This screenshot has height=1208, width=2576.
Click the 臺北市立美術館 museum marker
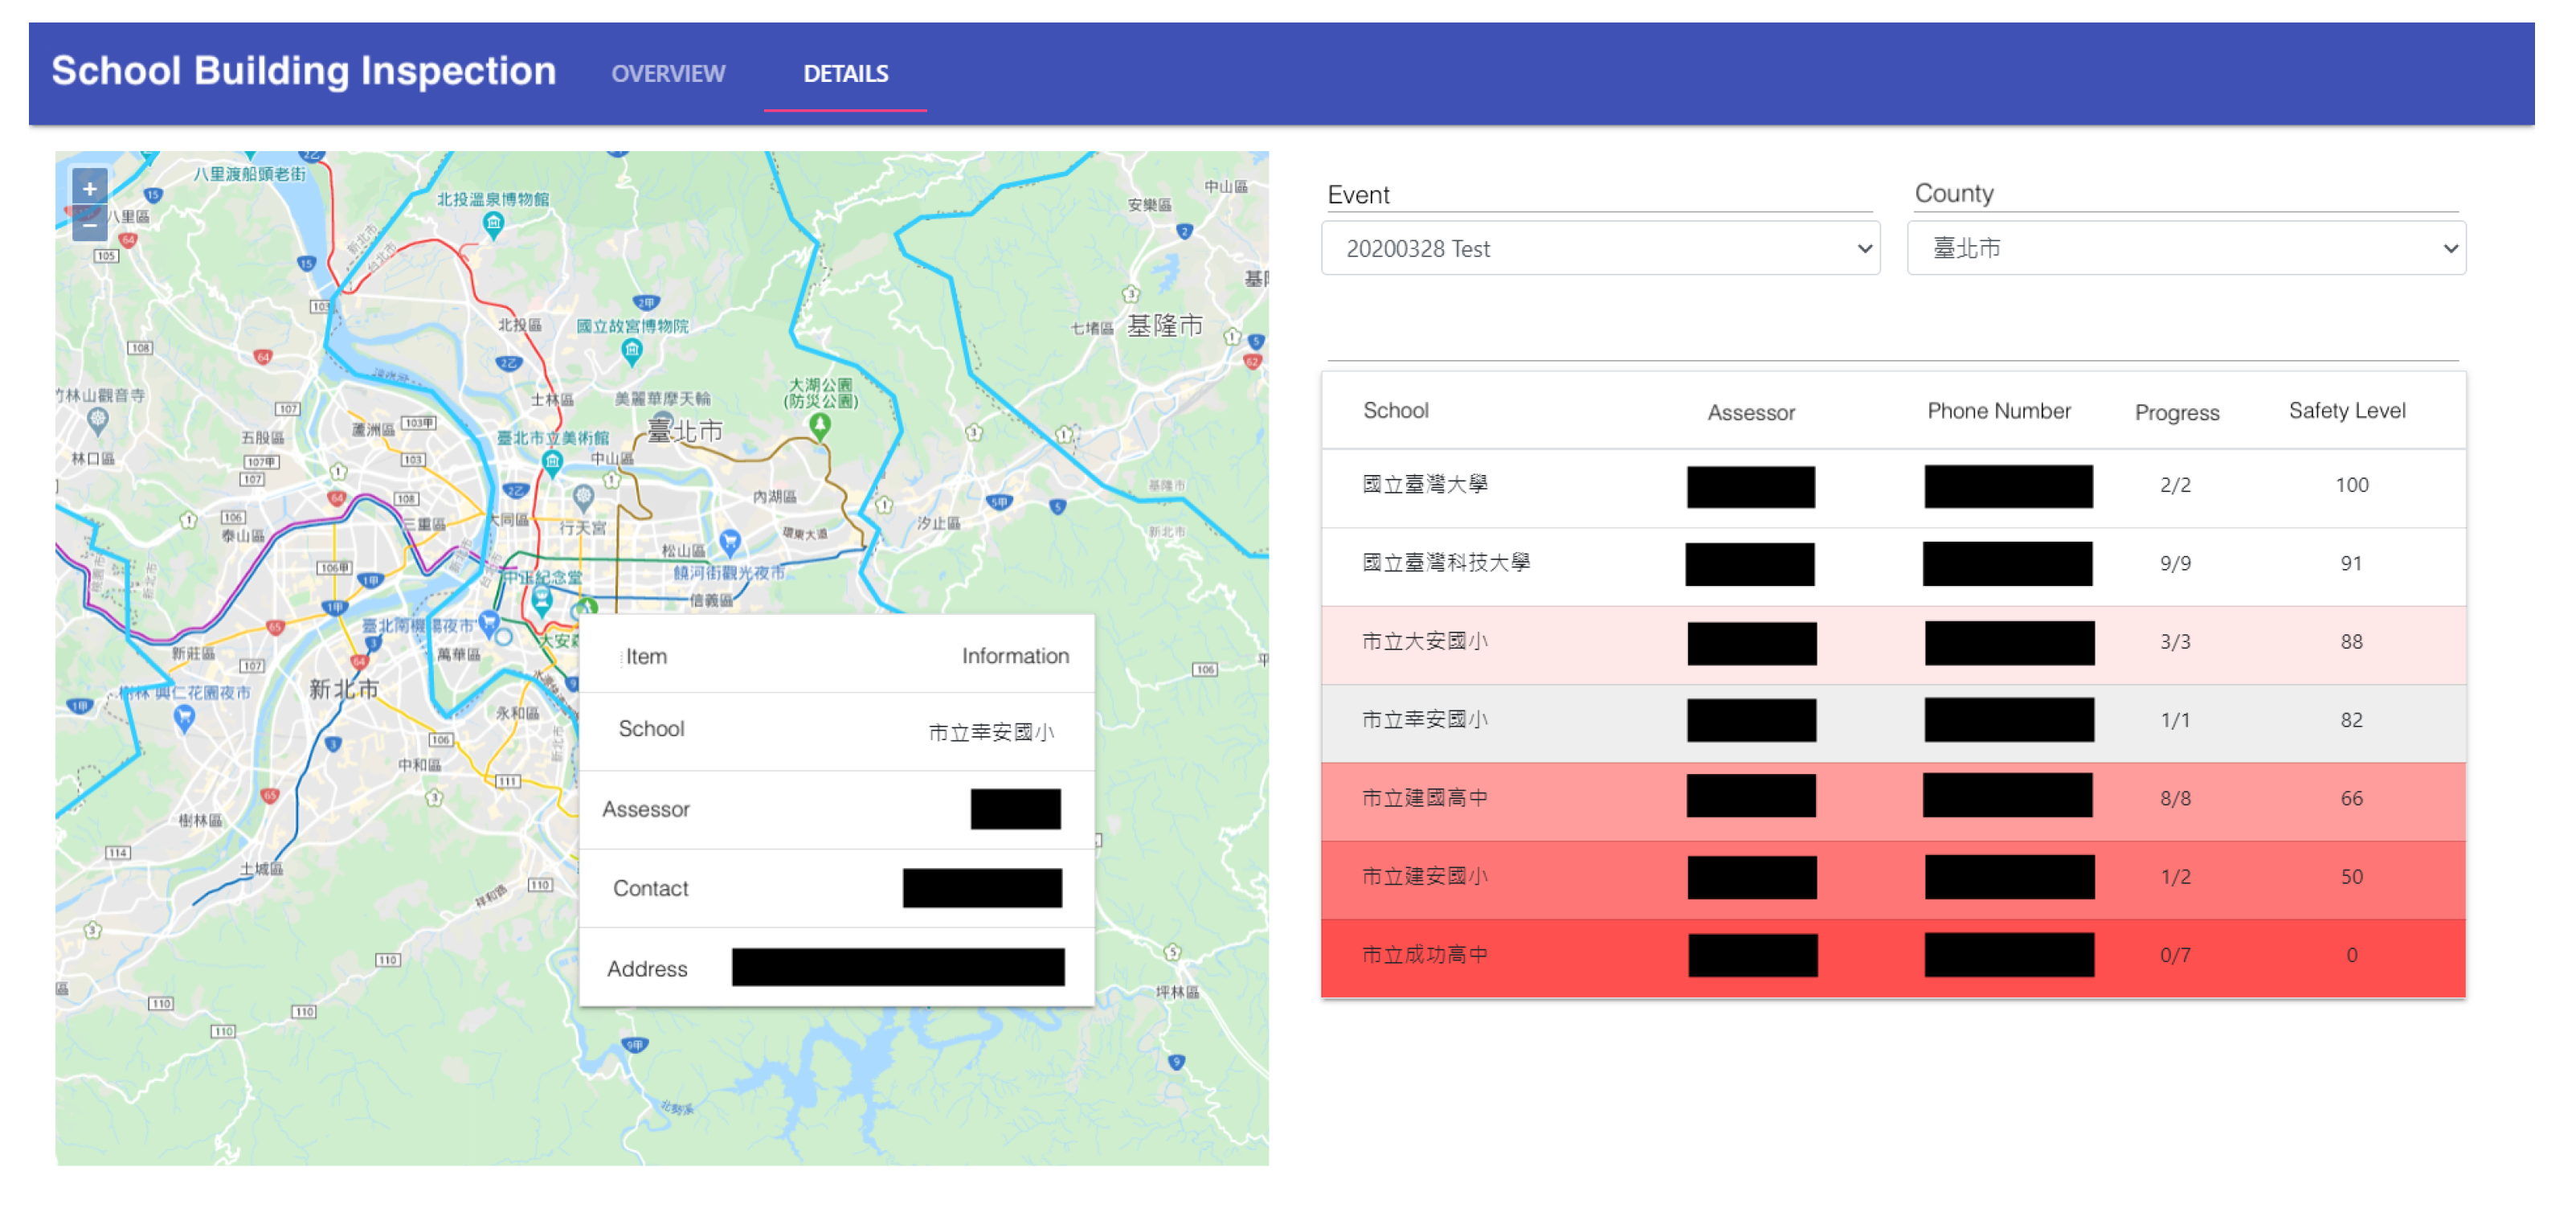pos(552,461)
